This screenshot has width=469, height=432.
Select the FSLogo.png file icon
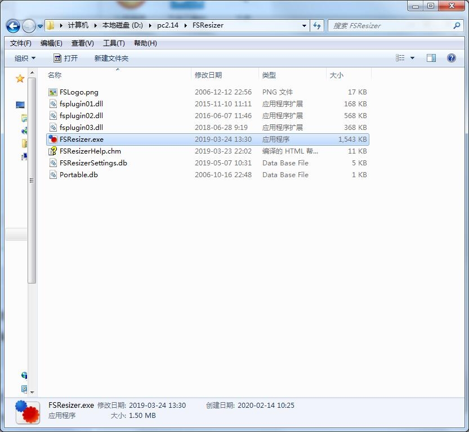point(53,92)
